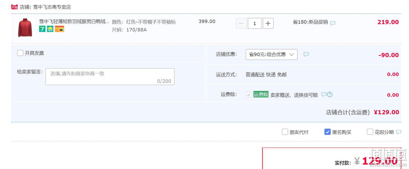Screen dimensions: 409x169
Task: Open the red down jacket product thumbnail
Action: point(25,28)
